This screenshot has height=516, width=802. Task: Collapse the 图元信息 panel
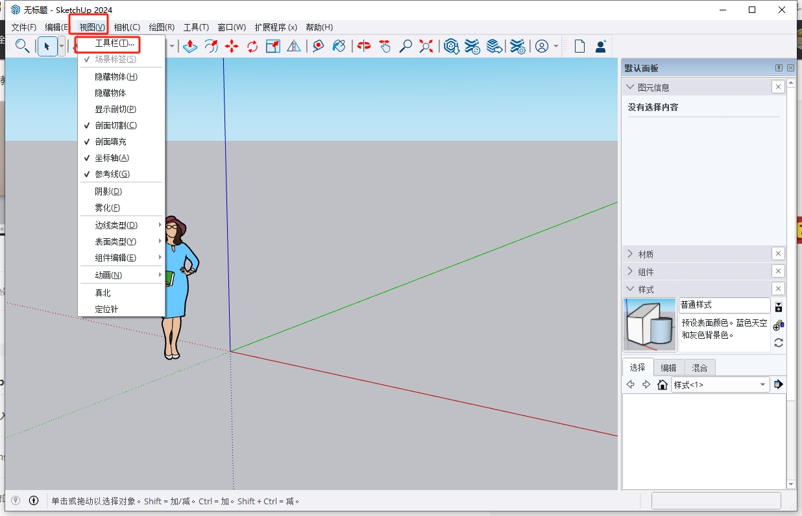[x=629, y=87]
